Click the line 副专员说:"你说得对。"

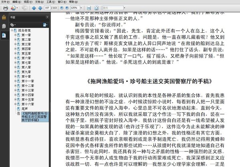click(100, 25)
